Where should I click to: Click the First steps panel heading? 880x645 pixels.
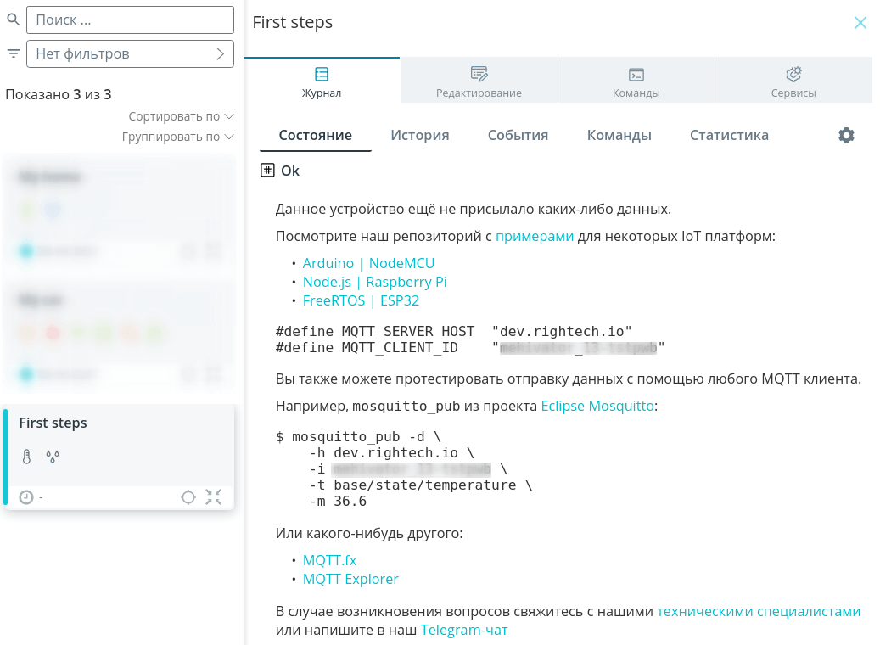tap(293, 22)
